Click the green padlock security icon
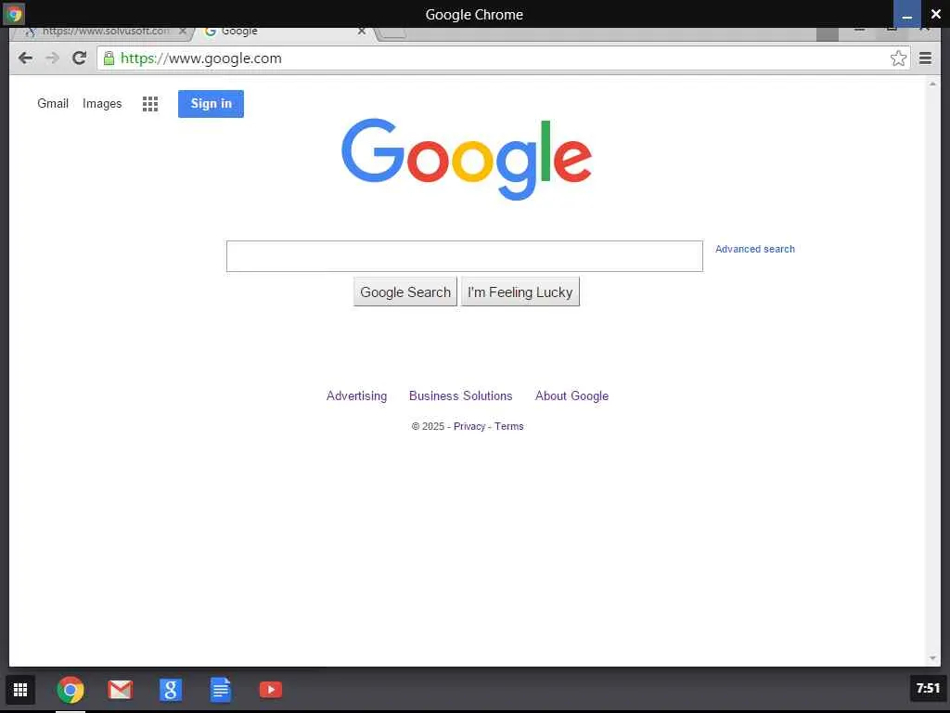This screenshot has height=713, width=950. tap(109, 58)
